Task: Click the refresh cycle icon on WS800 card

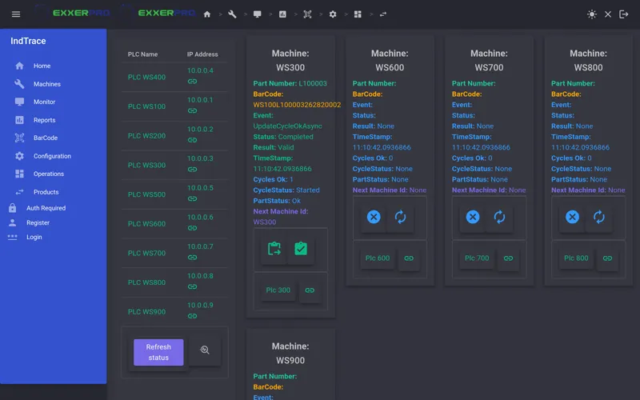Action: [x=599, y=217]
